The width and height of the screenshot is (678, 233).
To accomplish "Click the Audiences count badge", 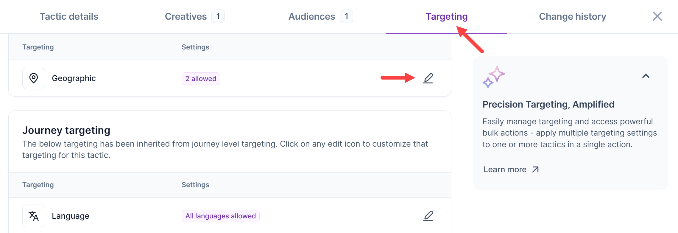I will [x=346, y=16].
